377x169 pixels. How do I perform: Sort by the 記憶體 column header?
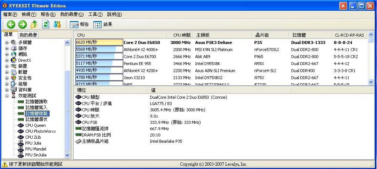tap(310, 35)
